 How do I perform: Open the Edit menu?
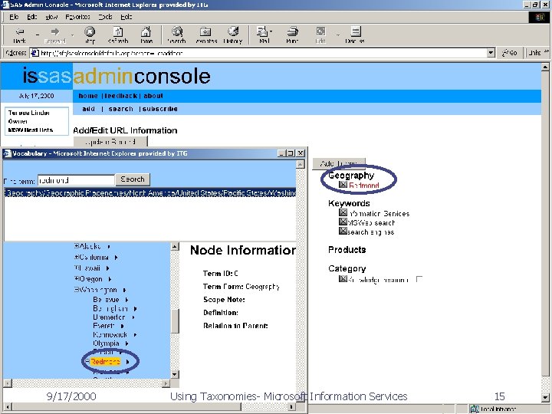click(32, 17)
